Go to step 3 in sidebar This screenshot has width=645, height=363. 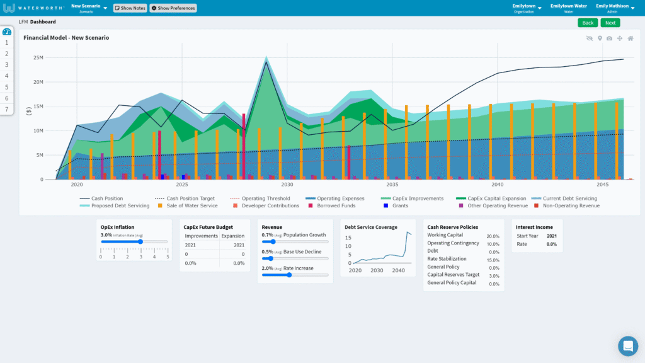6,65
